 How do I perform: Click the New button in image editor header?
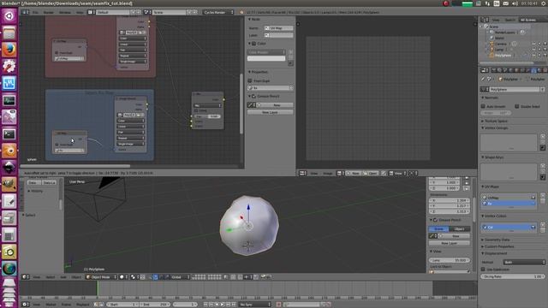point(354,173)
